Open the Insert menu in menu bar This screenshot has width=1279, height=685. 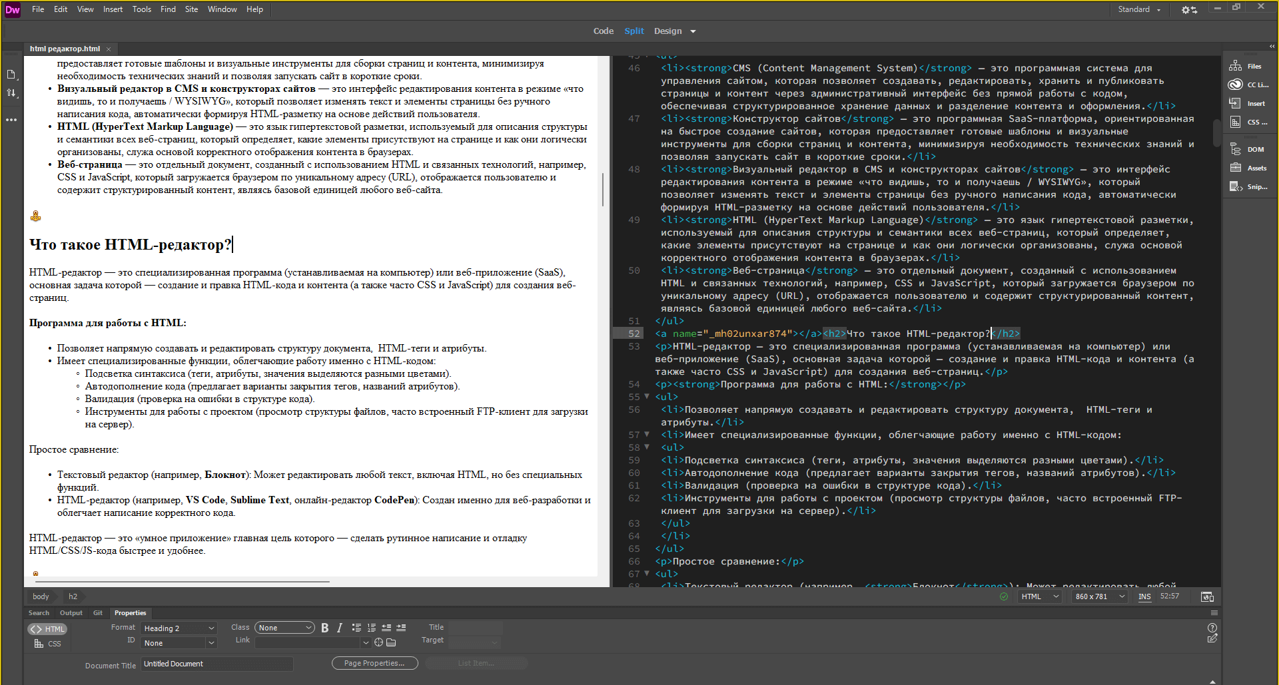[x=113, y=9]
